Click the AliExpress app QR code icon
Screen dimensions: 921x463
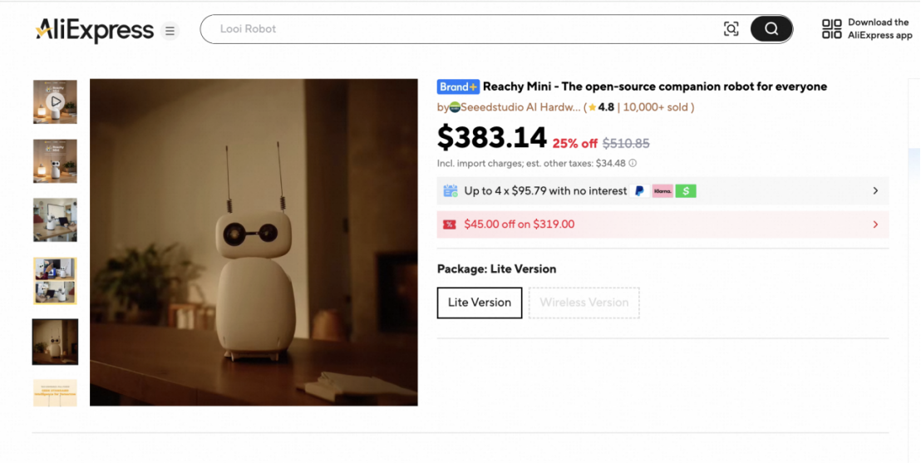pyautogui.click(x=831, y=29)
